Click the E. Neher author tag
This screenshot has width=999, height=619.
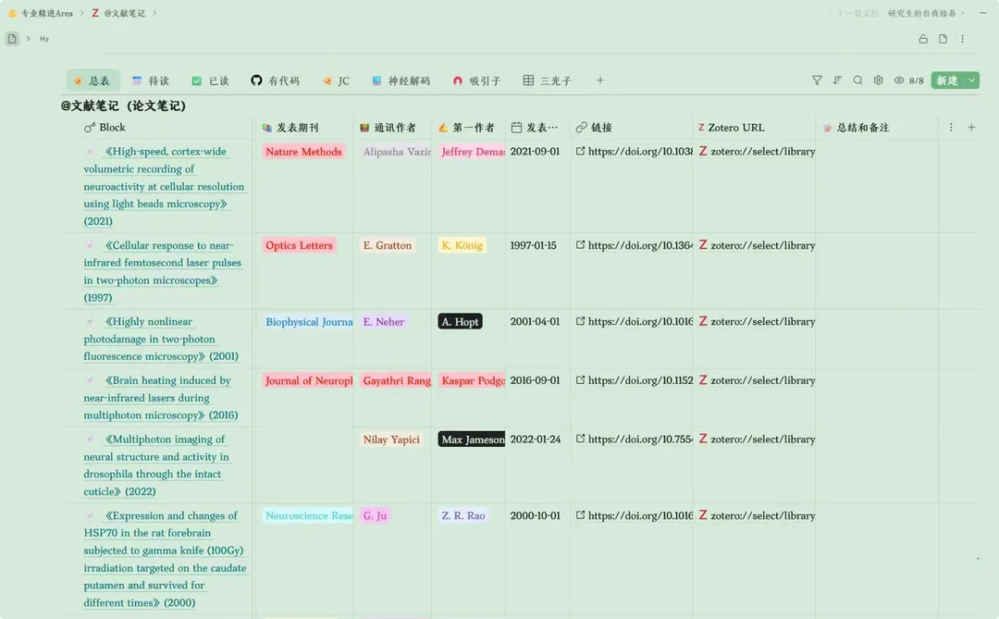click(384, 322)
